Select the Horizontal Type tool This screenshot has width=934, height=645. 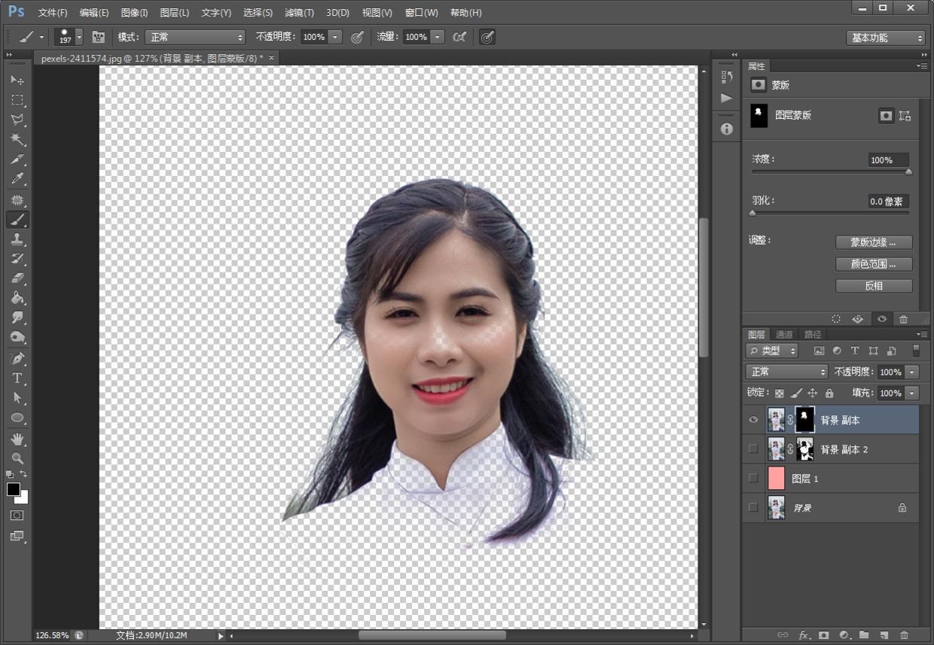click(17, 378)
